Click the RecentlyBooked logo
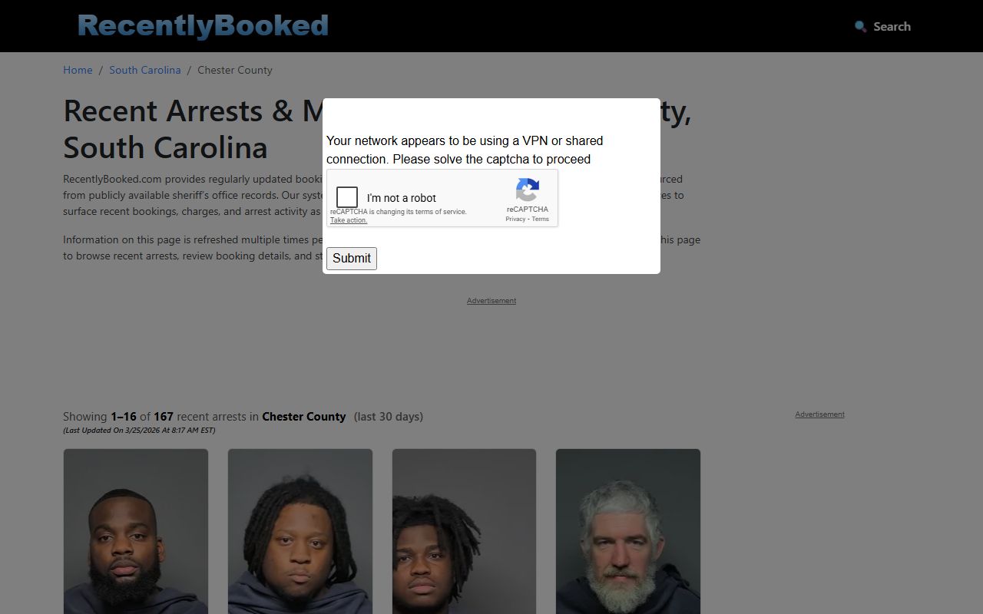Viewport: 983px width, 614px height. coord(203,26)
